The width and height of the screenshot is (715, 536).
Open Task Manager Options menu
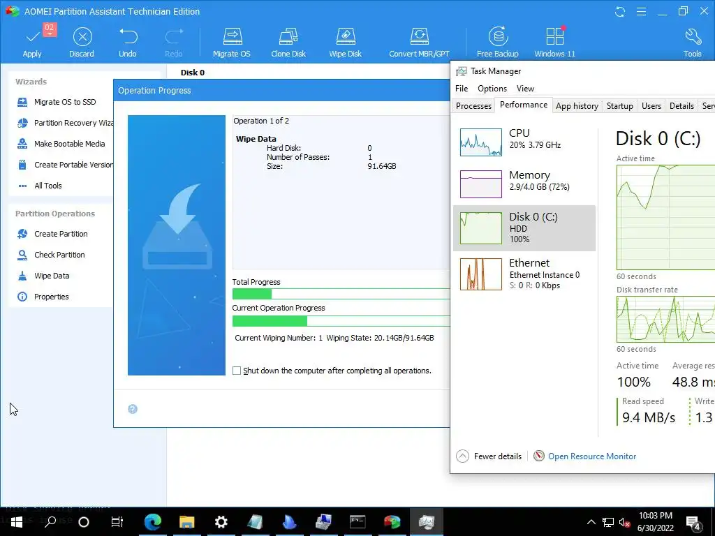(492, 89)
